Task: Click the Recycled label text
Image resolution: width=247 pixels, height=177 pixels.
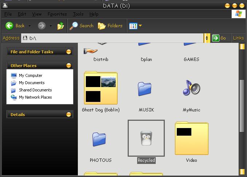Action: [146, 160]
